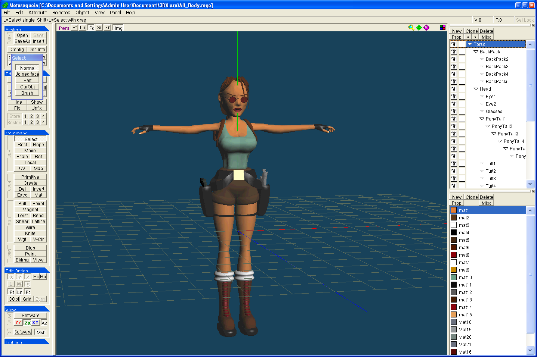Image resolution: width=537 pixels, height=357 pixels.
Task: Click the object list scroll down arrow
Action: 530,184
